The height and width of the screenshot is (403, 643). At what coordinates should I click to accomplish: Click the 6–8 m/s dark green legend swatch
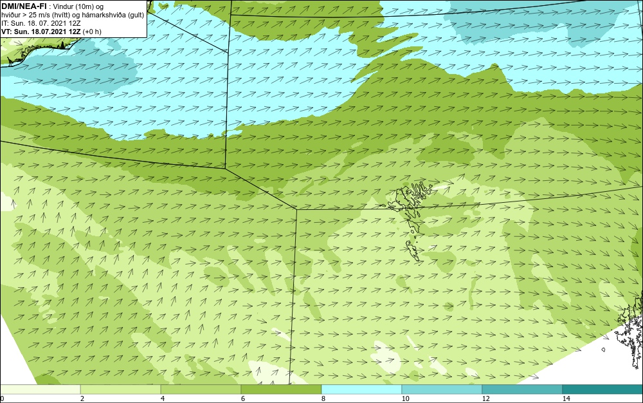tap(281, 389)
